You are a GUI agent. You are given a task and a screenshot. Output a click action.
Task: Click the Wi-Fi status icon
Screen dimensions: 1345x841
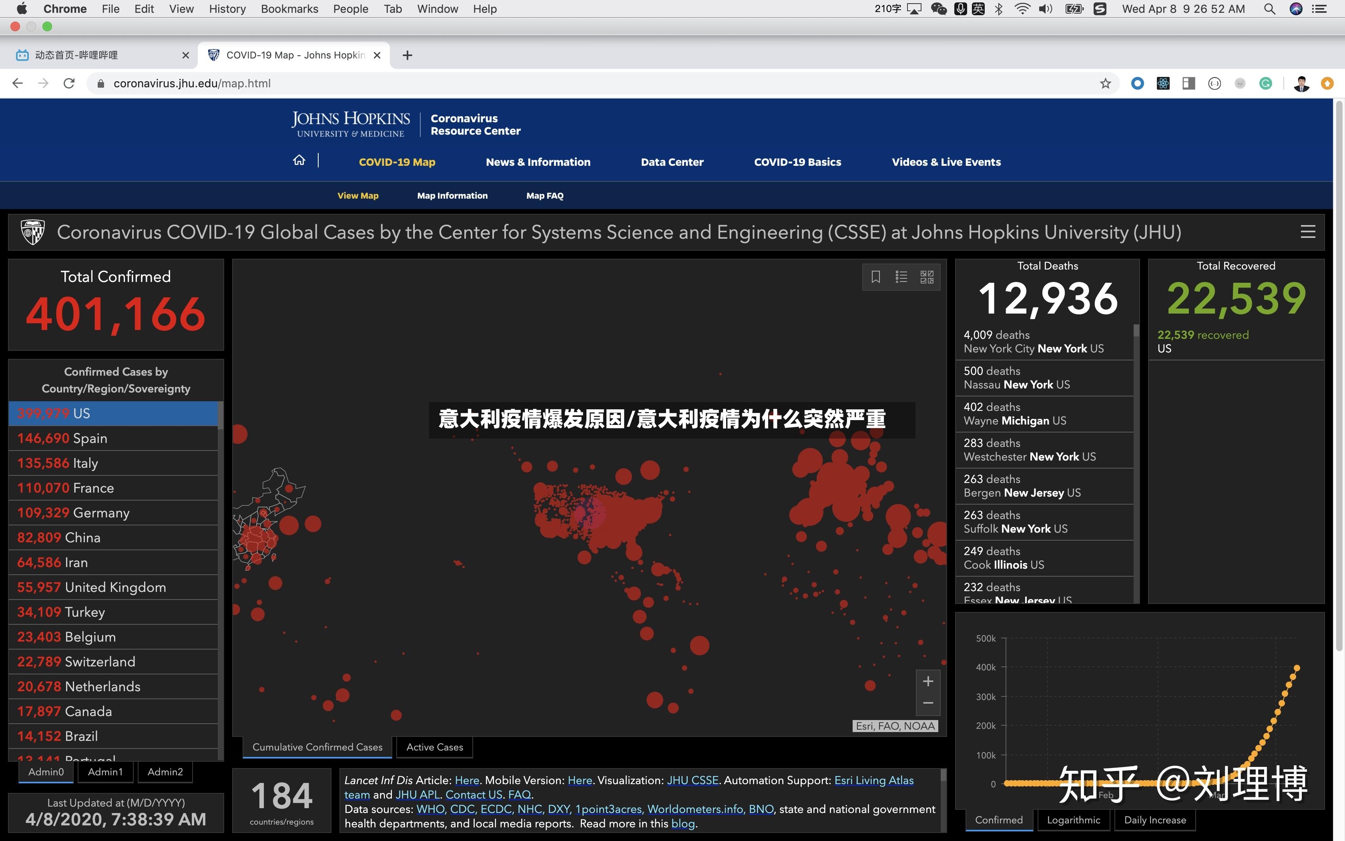(x=1022, y=9)
